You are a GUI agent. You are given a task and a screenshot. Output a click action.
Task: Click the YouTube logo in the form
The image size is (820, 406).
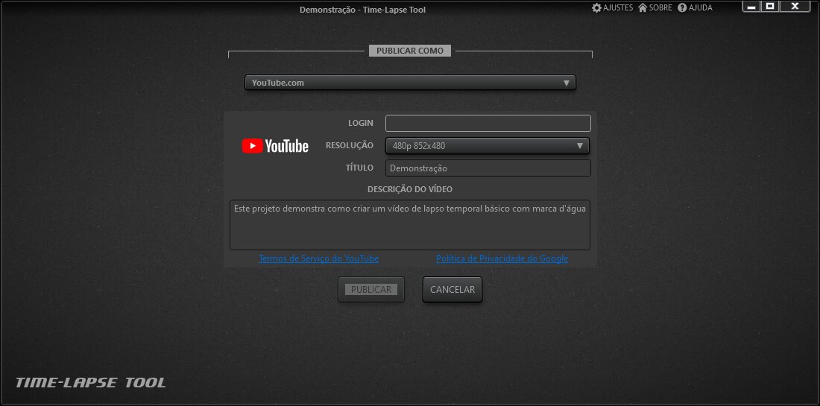pyautogui.click(x=275, y=146)
